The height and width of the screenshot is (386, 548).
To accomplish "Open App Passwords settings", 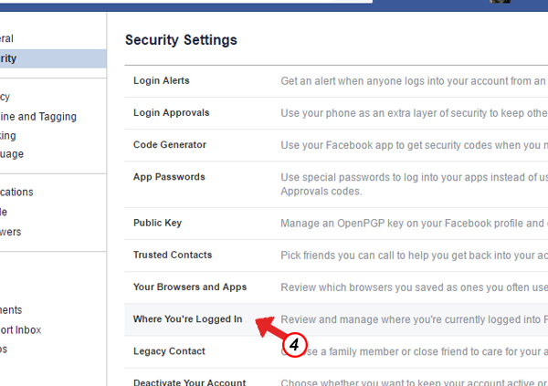I will coord(336,184).
